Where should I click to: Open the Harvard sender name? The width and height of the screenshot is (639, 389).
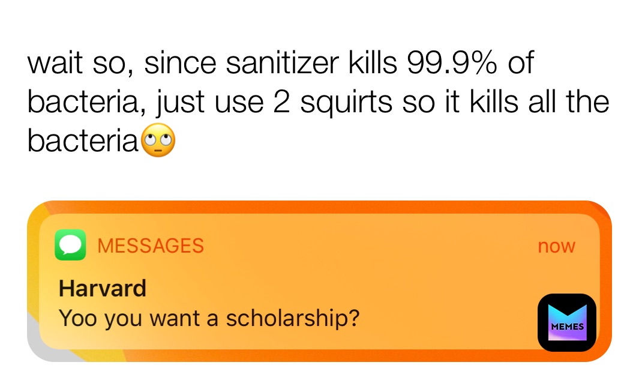click(103, 289)
